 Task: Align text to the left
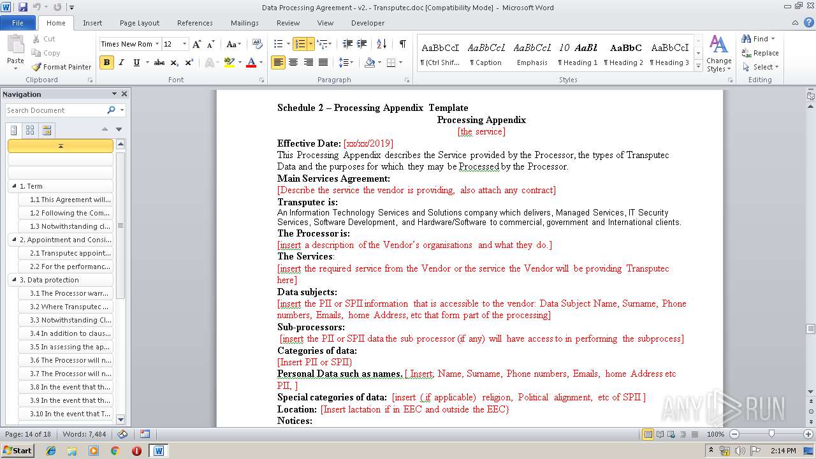pos(278,62)
